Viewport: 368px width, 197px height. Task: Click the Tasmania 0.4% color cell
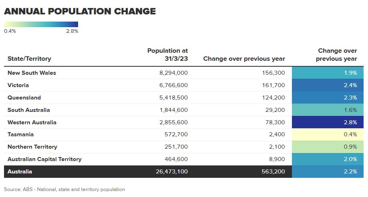pyautogui.click(x=328, y=135)
